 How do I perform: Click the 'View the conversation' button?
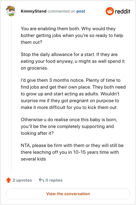pos(68,194)
